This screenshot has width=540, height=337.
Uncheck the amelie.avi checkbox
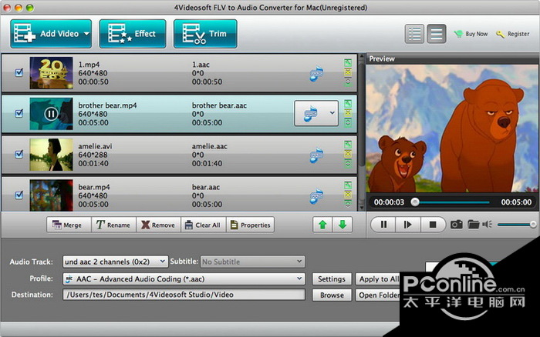19,154
